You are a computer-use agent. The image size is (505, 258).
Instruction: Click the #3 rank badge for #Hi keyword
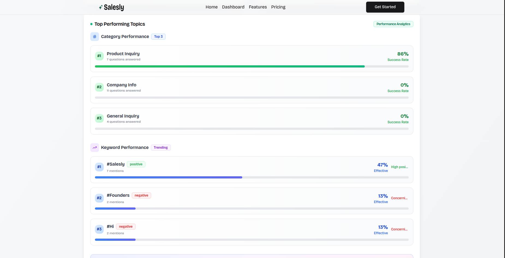[99, 229]
